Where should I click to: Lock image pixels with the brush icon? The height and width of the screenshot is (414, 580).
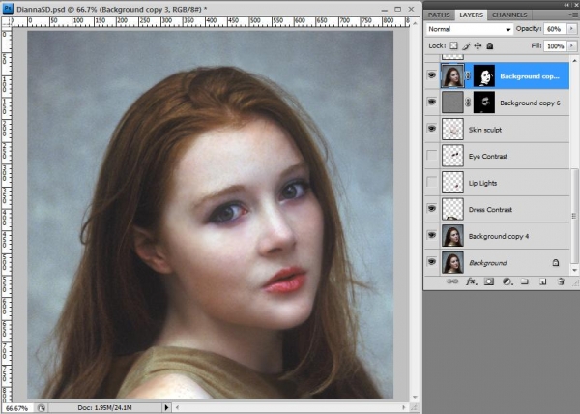[x=466, y=45]
